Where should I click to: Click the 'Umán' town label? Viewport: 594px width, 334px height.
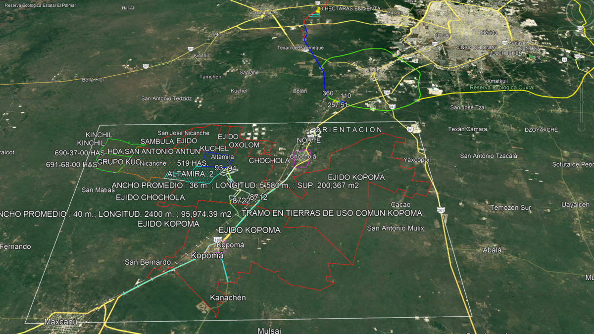[372, 70]
